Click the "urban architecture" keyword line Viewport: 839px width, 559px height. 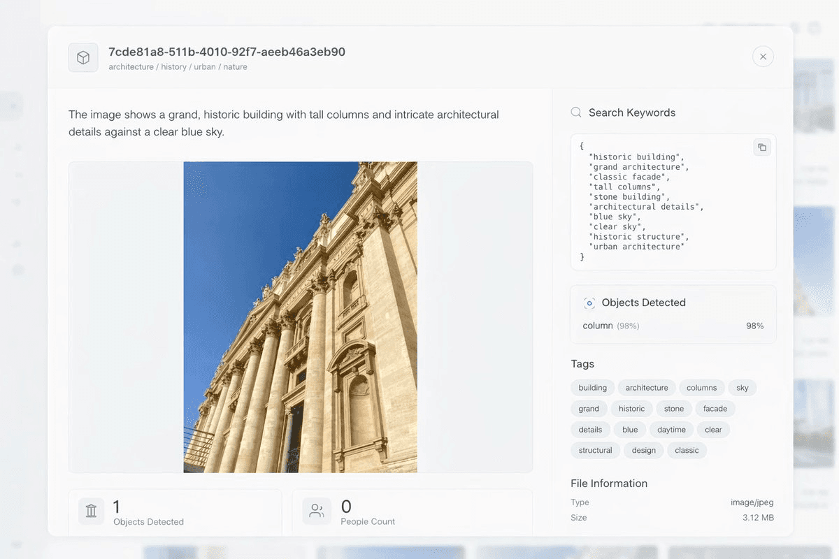(x=637, y=247)
